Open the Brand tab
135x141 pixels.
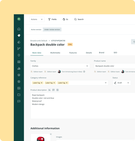pos(101,53)
